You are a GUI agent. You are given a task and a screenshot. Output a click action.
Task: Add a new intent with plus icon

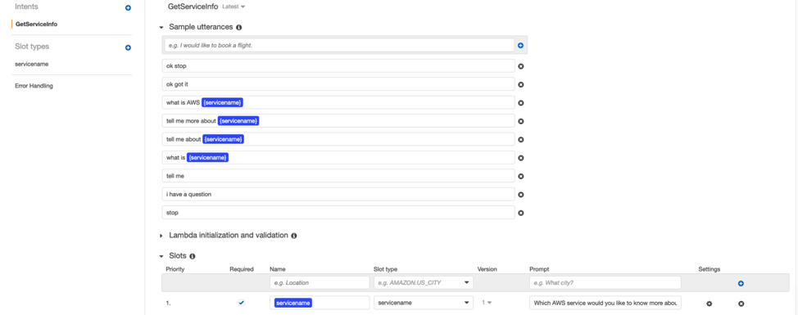coord(129,8)
